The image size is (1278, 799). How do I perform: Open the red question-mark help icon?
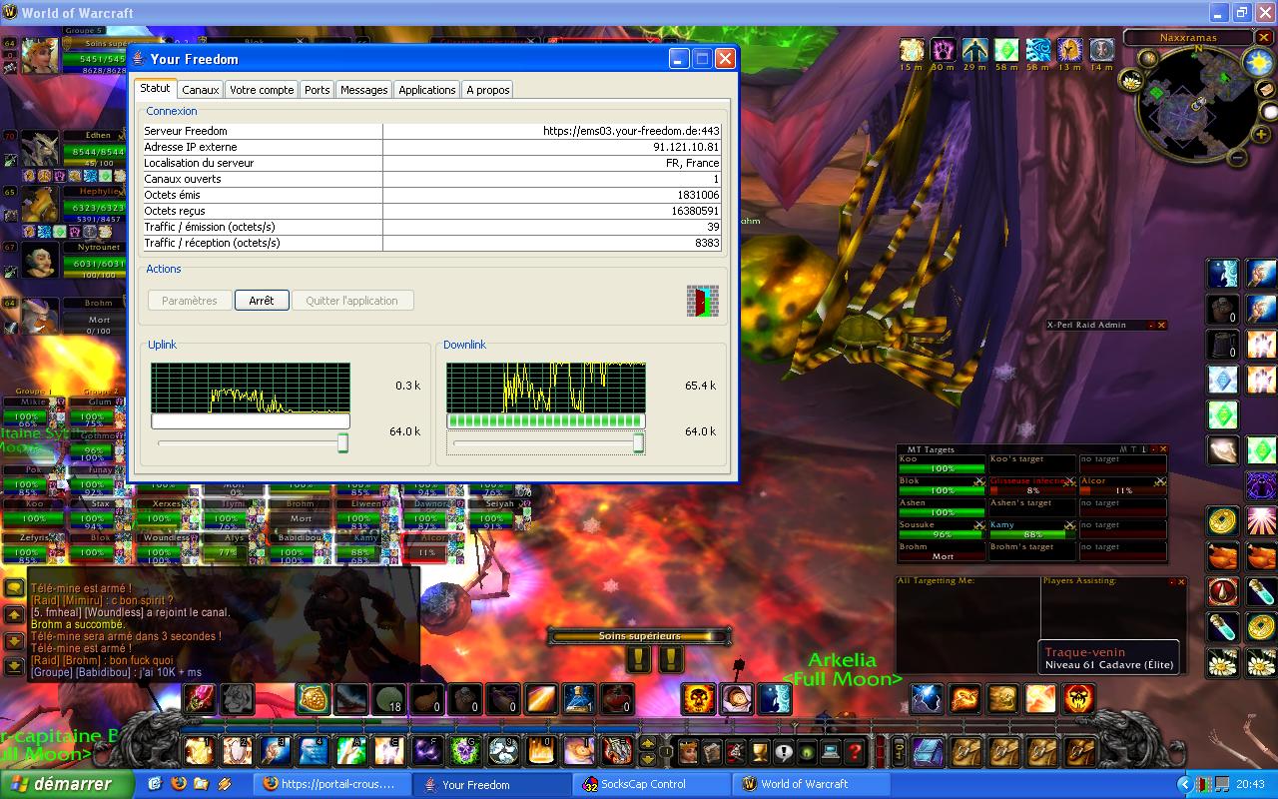click(x=854, y=751)
